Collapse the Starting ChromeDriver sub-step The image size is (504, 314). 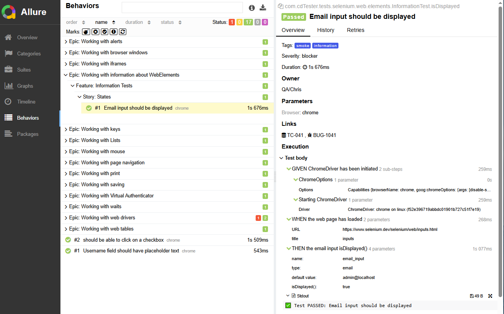click(x=392, y=200)
